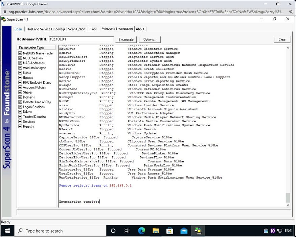Open enumeration Options dialog
This screenshot has width=296, height=237.
150,39
